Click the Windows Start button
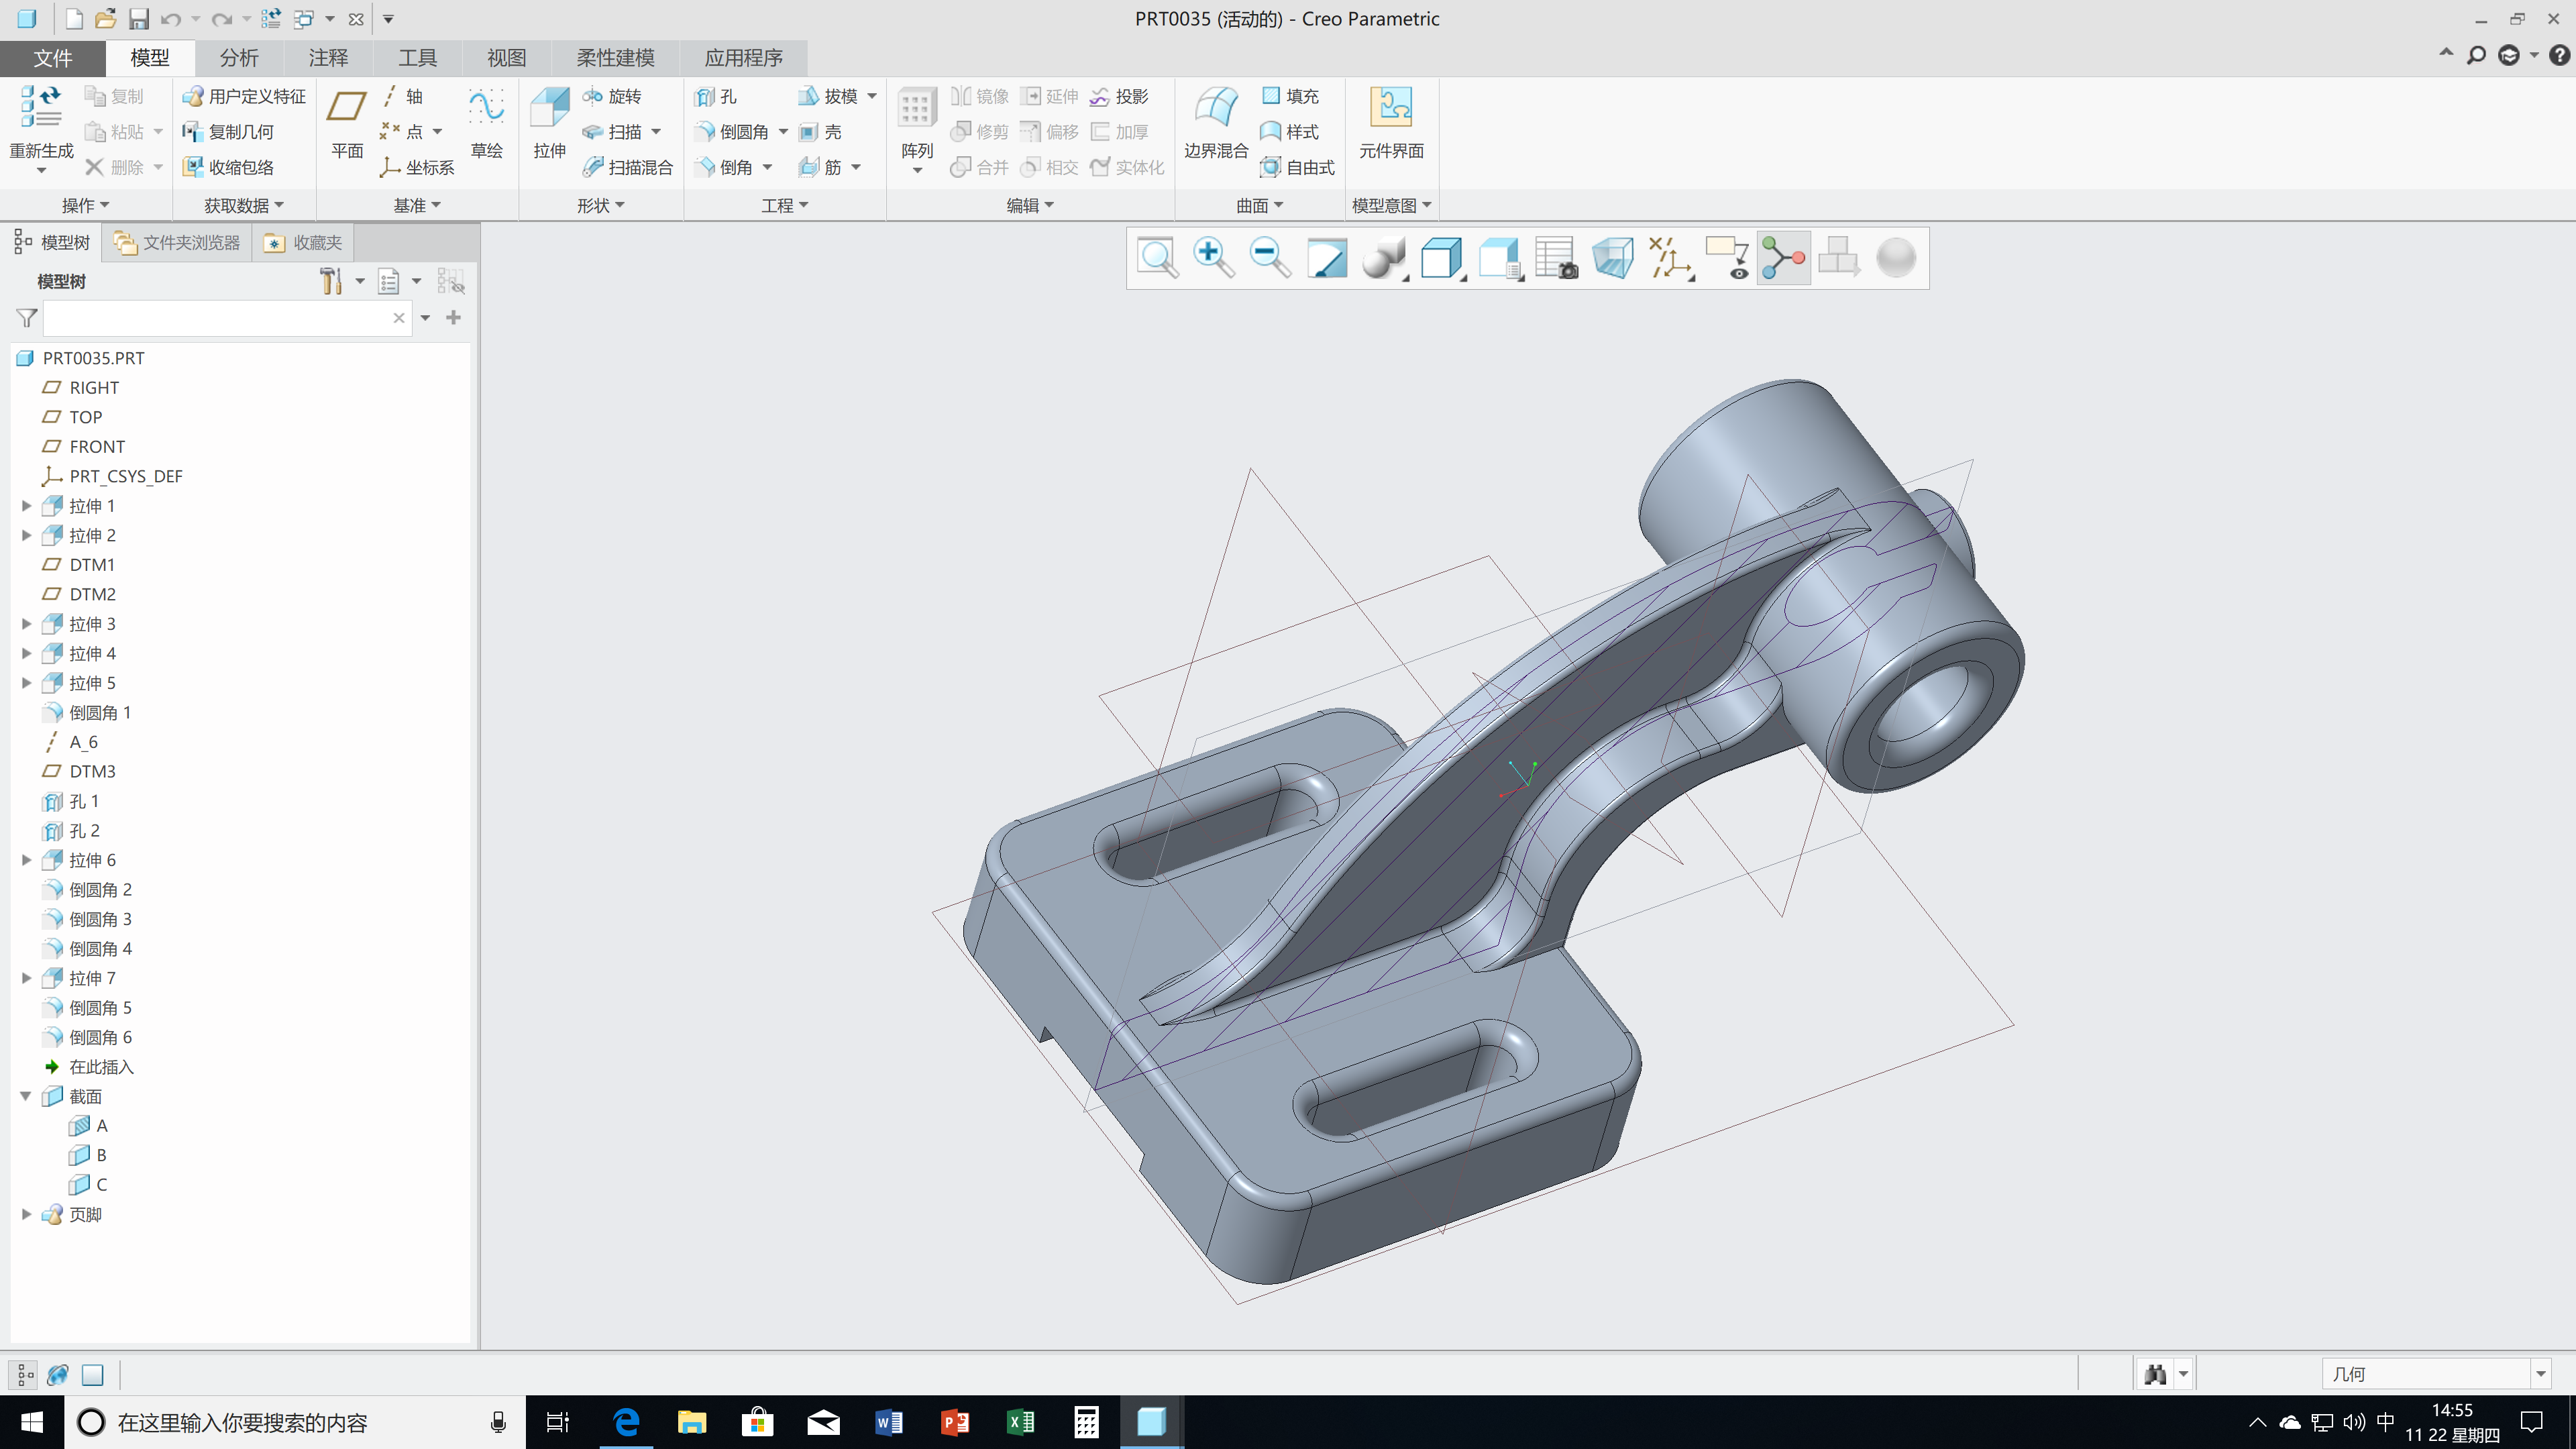Image resolution: width=2576 pixels, height=1449 pixels. (31, 1422)
